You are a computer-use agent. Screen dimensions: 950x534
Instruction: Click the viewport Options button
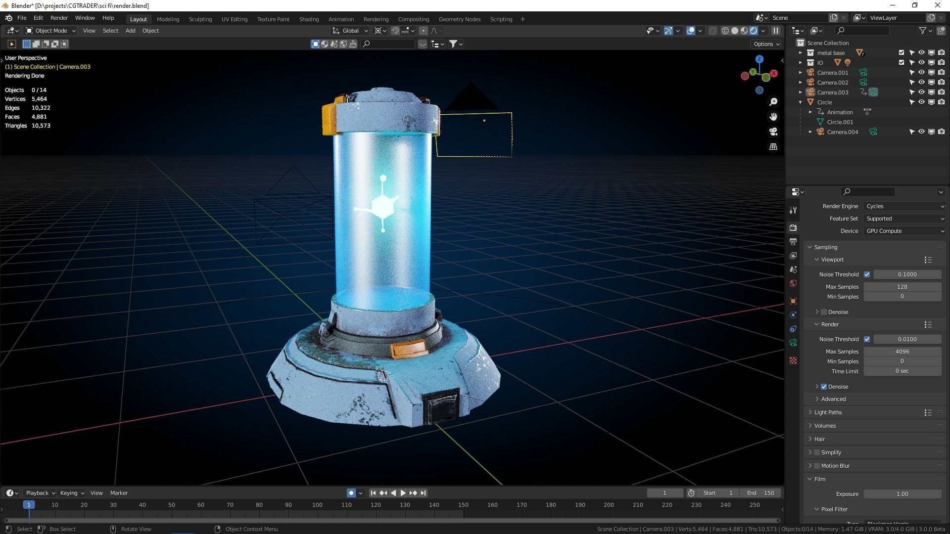(766, 44)
